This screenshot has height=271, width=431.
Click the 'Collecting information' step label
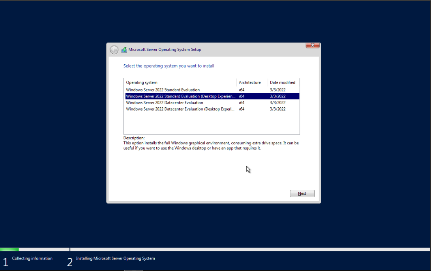pyautogui.click(x=32, y=258)
